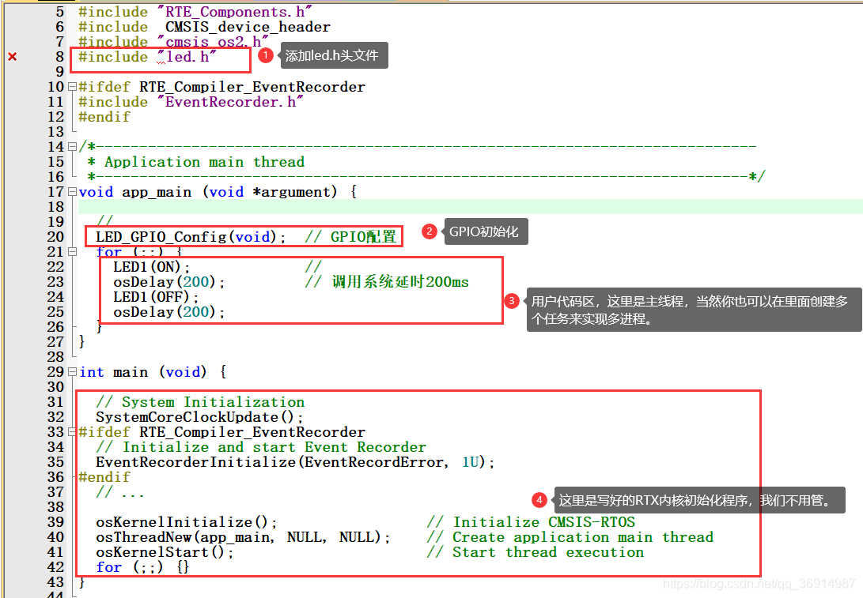Click the '// Create application main thread' comment
The width and height of the screenshot is (863, 598).
pos(570,537)
